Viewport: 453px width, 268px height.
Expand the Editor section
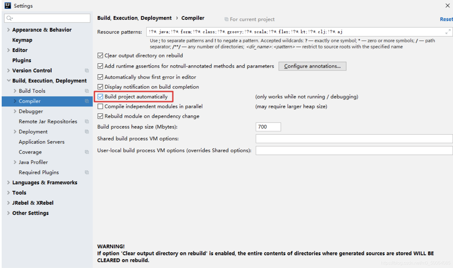(x=8, y=50)
